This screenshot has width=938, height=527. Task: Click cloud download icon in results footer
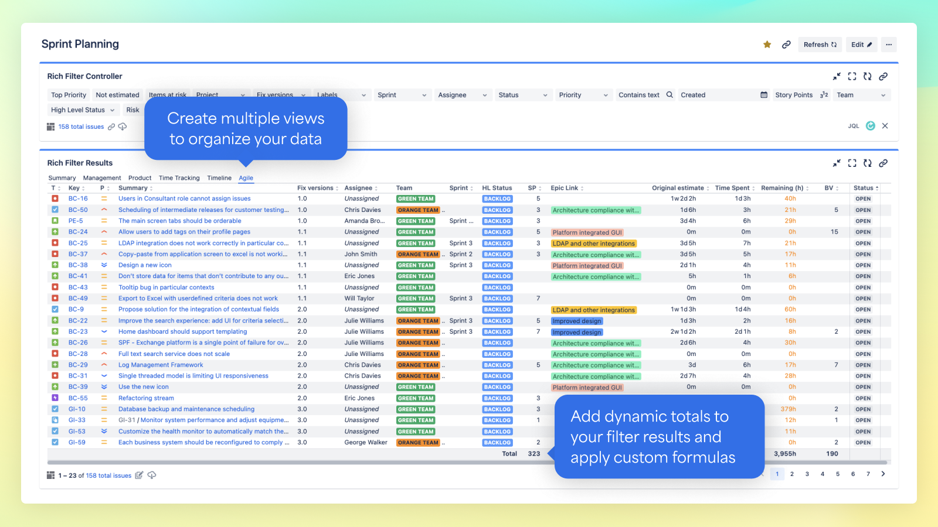[152, 475]
